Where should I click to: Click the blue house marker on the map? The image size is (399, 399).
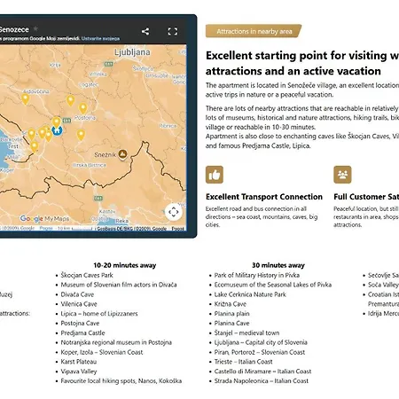(x=57, y=130)
